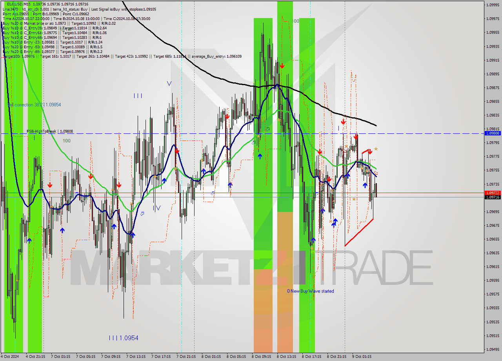Click the 1.09955 price axis value
This screenshot has height=361, width=502.
pos(493,33)
